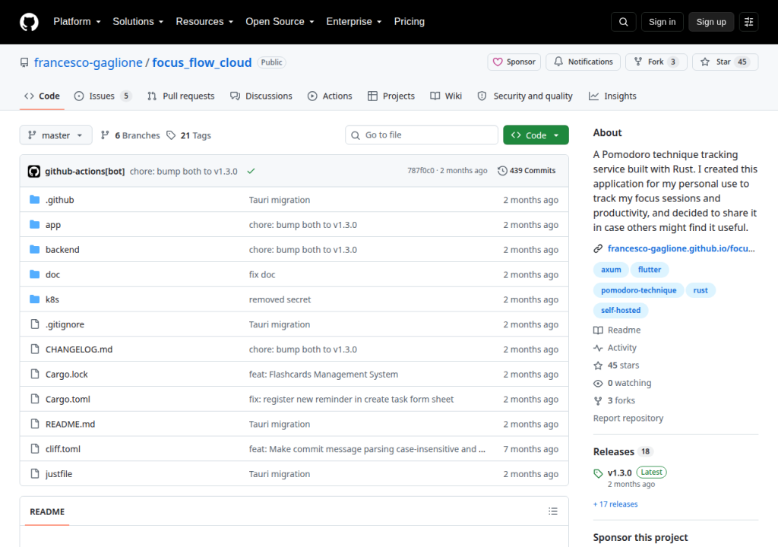
Task: View 21 Tags
Action: pyautogui.click(x=188, y=135)
